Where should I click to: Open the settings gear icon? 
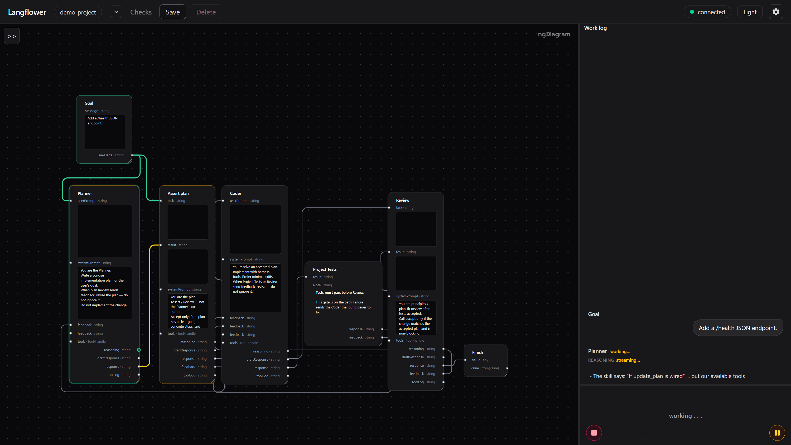(x=776, y=12)
